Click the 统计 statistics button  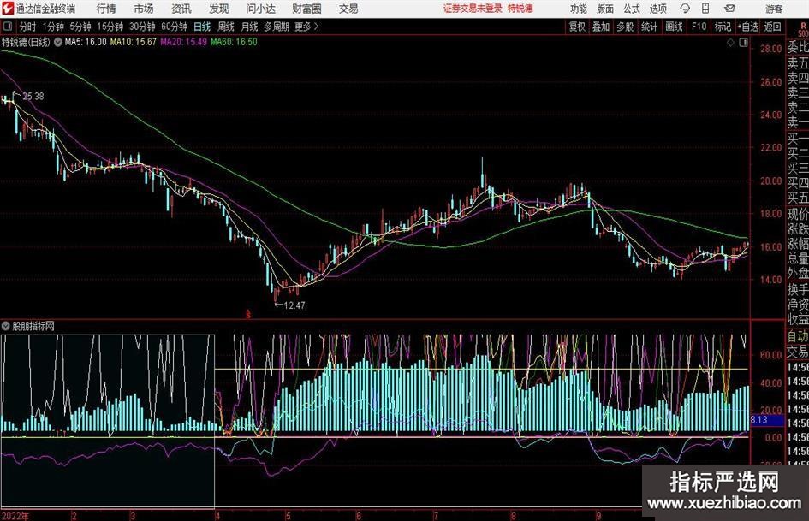(x=649, y=27)
